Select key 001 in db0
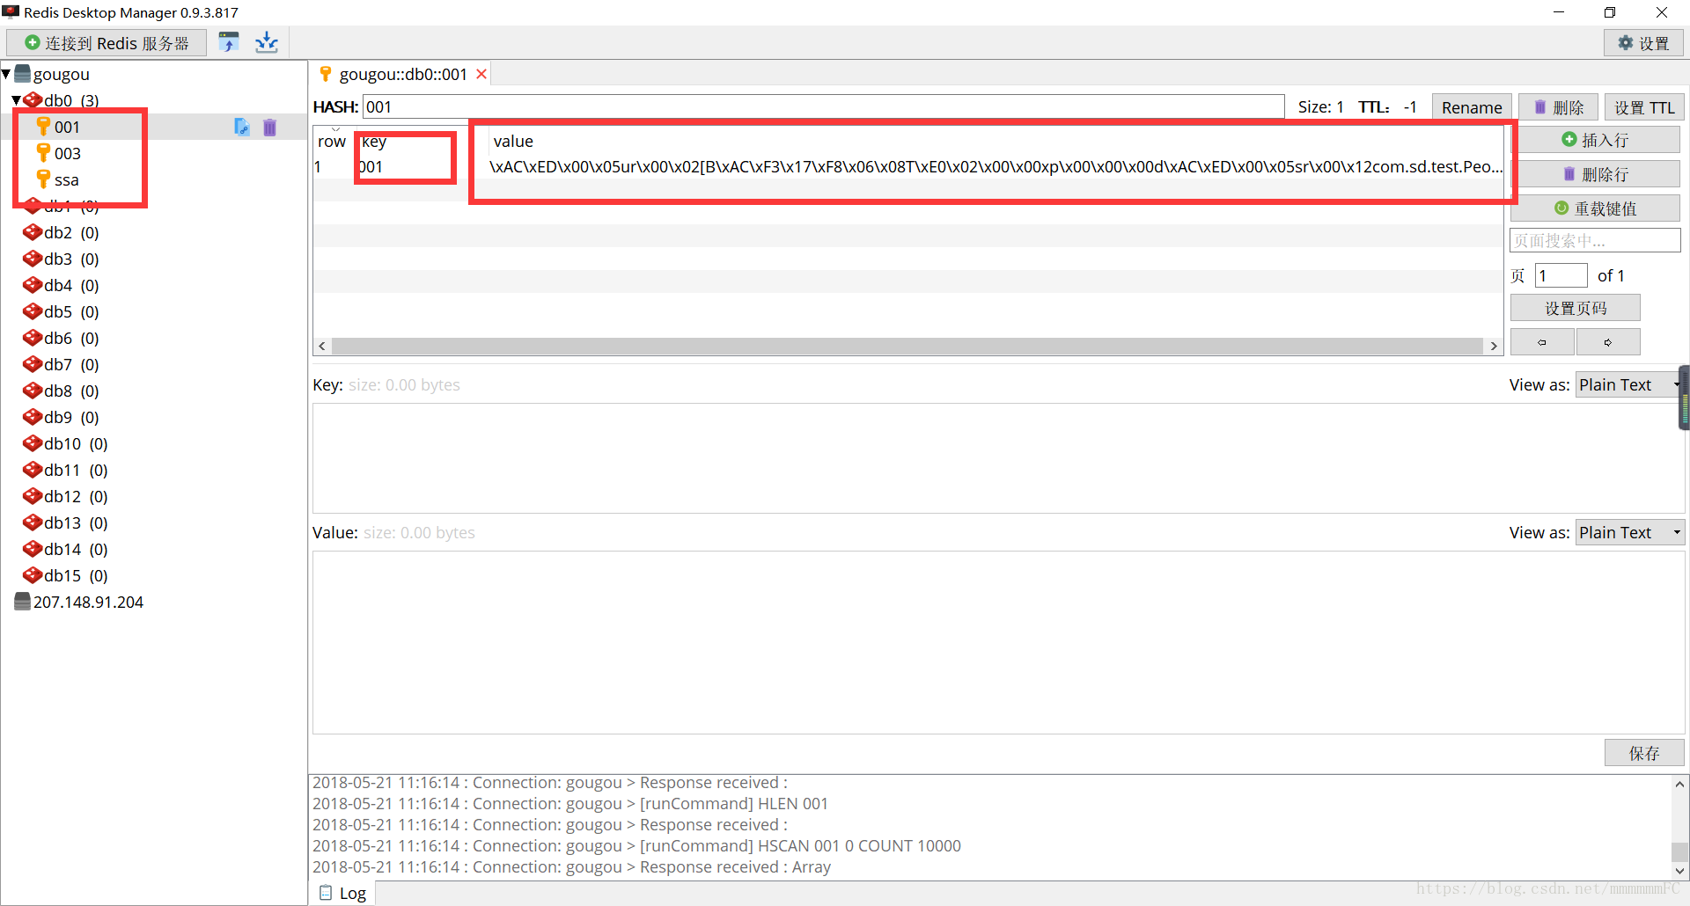This screenshot has width=1690, height=906. pyautogui.click(x=67, y=128)
